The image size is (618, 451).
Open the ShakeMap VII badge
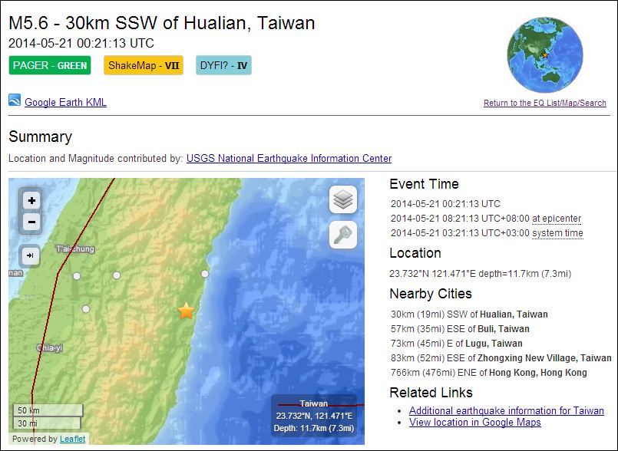point(144,65)
